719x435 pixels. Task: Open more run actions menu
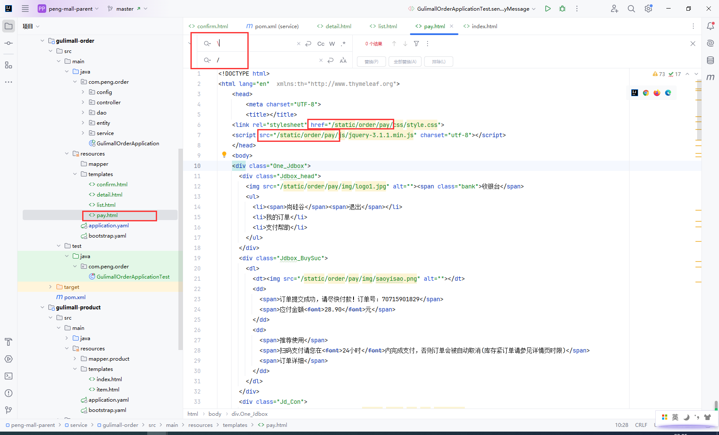[x=577, y=9]
